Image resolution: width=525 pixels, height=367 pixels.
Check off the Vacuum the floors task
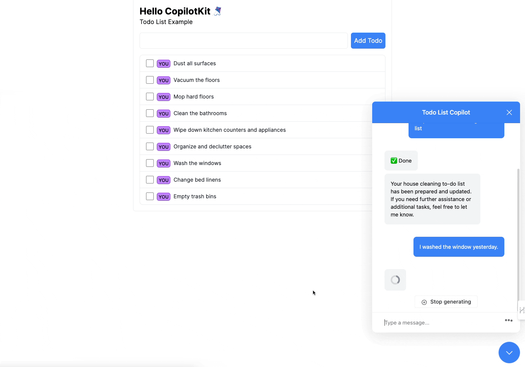click(150, 80)
